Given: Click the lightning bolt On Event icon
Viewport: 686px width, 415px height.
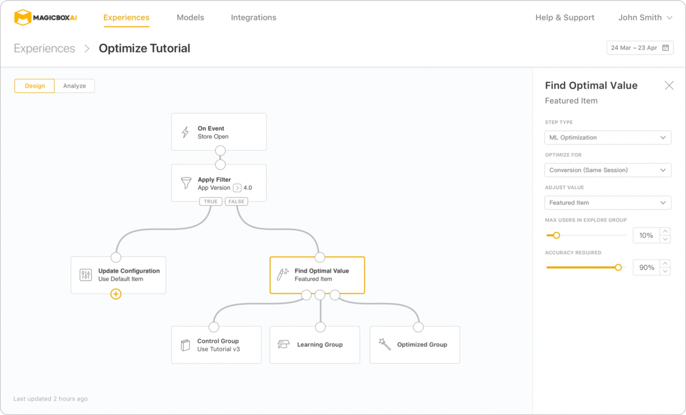Looking at the screenshot, I should pyautogui.click(x=186, y=132).
